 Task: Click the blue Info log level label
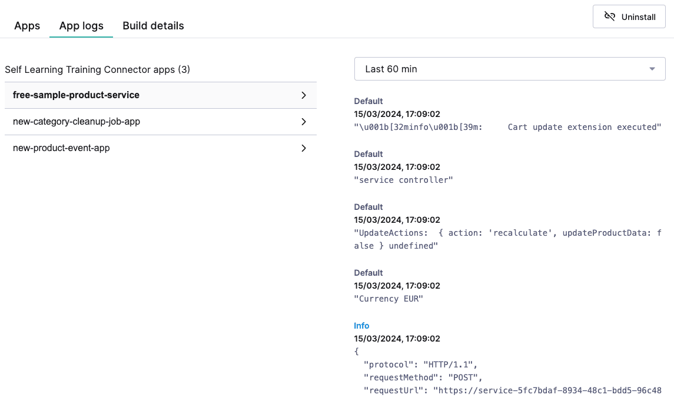tap(361, 326)
